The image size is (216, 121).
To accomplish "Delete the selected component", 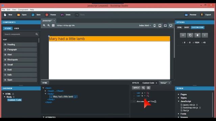I will pos(197,35).
